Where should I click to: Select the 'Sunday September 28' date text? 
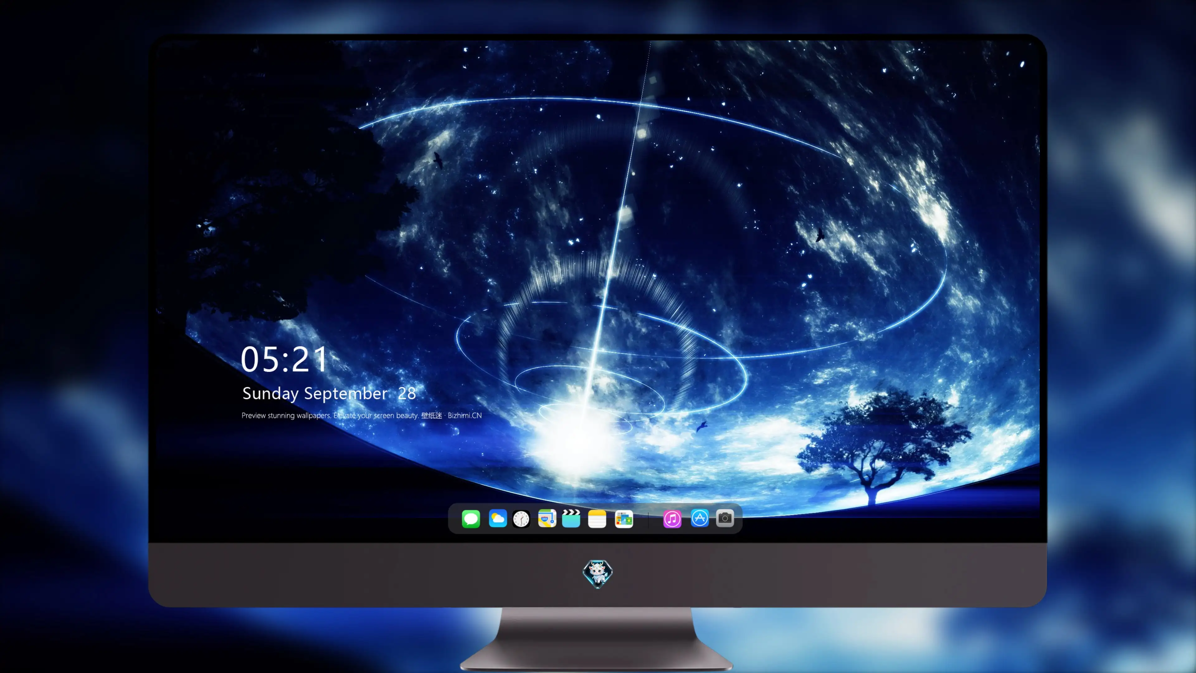pos(329,394)
